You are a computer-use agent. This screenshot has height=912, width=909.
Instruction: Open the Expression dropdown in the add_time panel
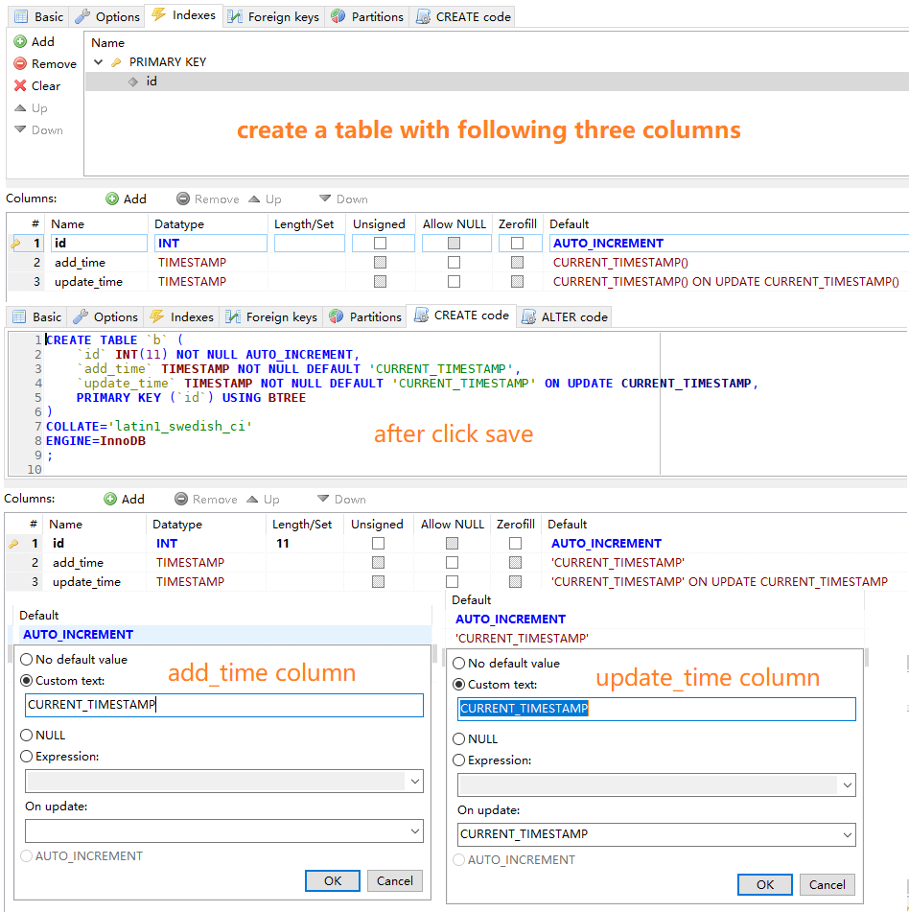pyautogui.click(x=222, y=781)
